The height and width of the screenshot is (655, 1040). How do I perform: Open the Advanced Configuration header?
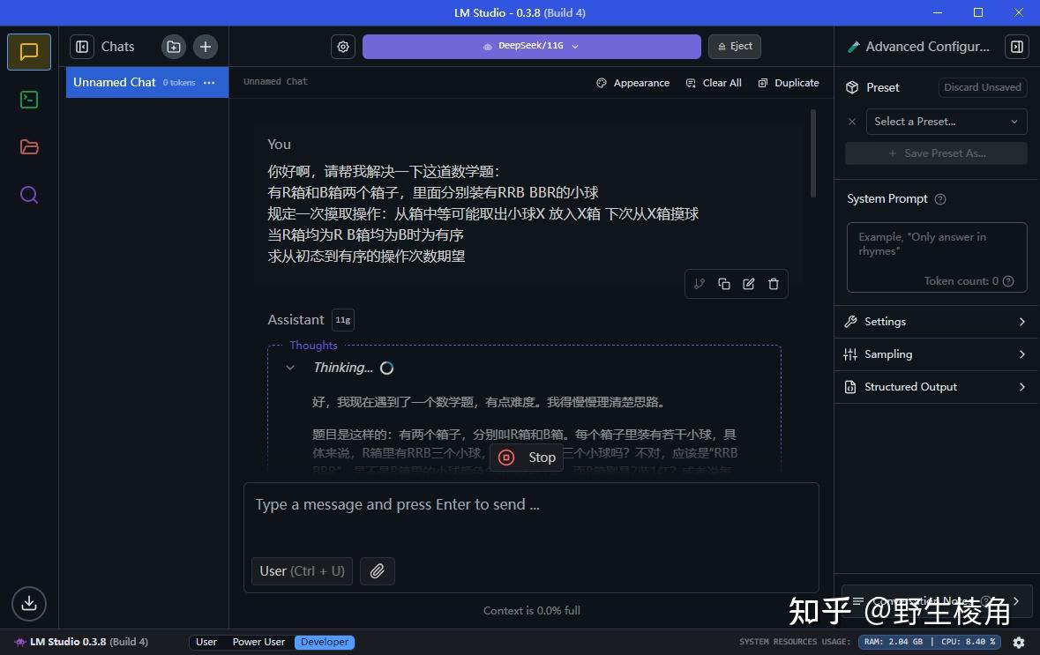(x=918, y=47)
